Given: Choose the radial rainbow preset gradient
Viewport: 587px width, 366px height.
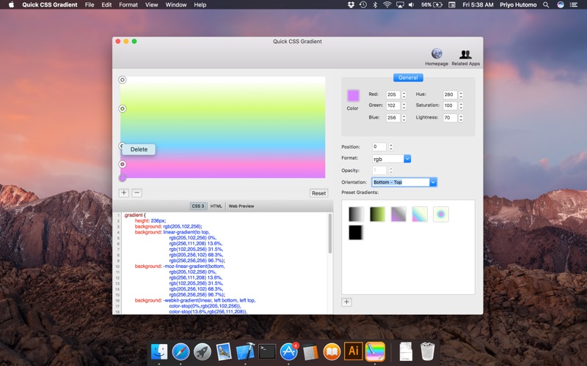Looking at the screenshot, I should coord(440,214).
